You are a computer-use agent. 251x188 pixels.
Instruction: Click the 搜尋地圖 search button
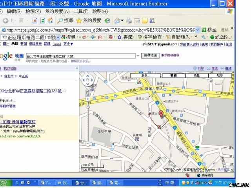click(x=150, y=56)
